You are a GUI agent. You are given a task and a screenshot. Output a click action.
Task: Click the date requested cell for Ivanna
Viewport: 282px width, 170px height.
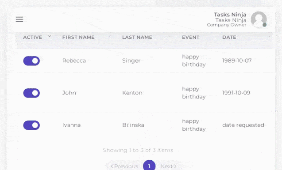[243, 125]
